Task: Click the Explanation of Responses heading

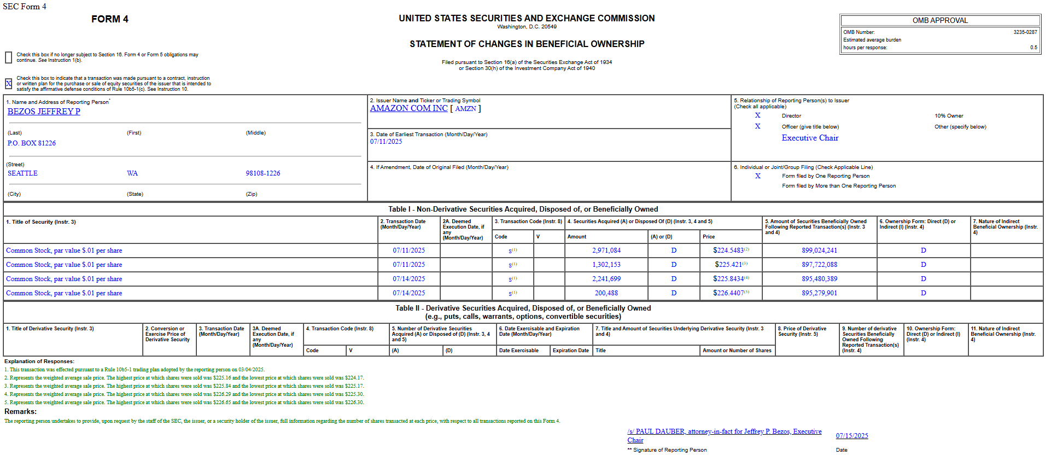Action: [39, 361]
